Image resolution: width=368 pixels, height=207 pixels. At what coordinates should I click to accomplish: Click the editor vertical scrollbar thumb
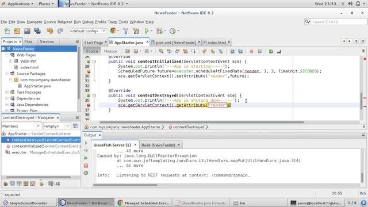pyautogui.click(x=362, y=101)
